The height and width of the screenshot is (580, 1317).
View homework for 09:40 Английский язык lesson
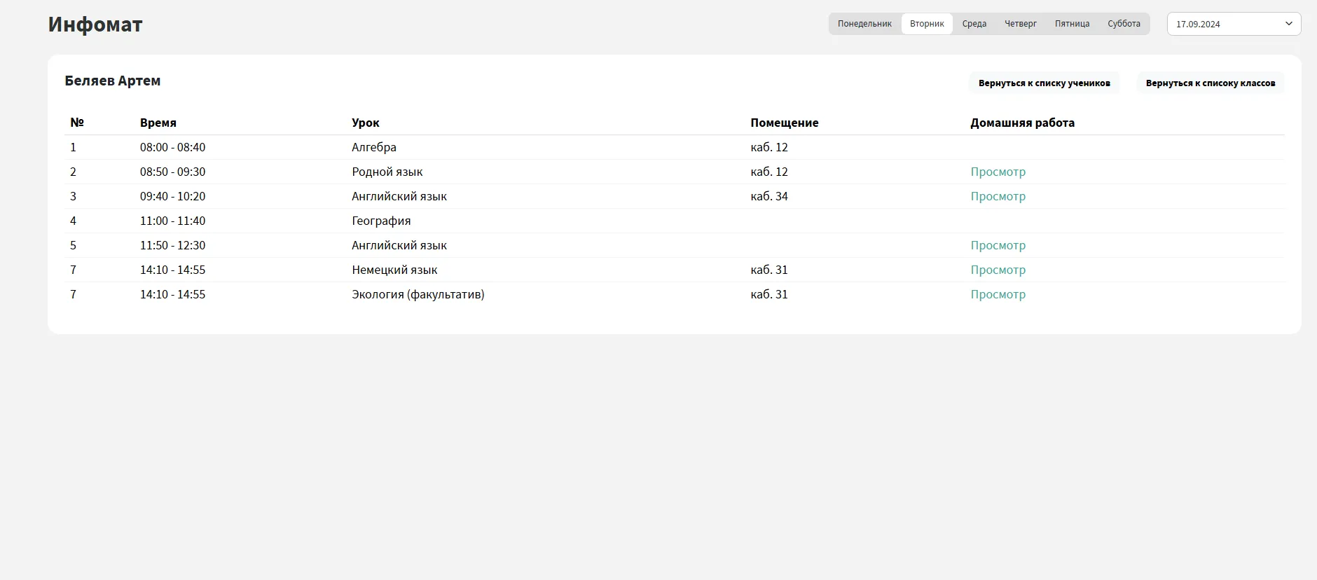click(x=998, y=196)
